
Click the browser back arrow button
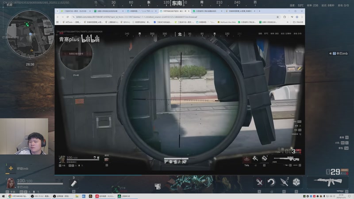[x=58, y=17]
